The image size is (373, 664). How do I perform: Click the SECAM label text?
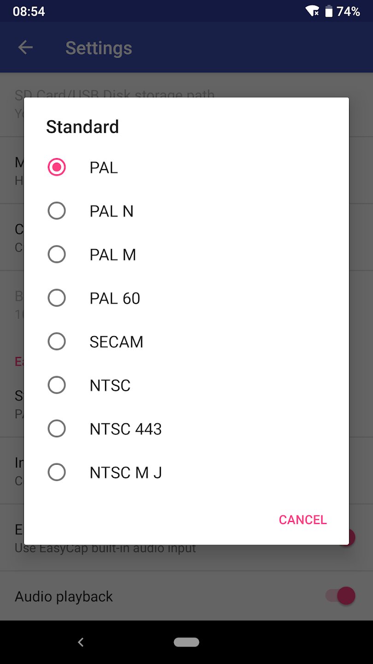click(117, 342)
